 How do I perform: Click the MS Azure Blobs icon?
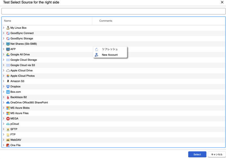tap(8, 108)
